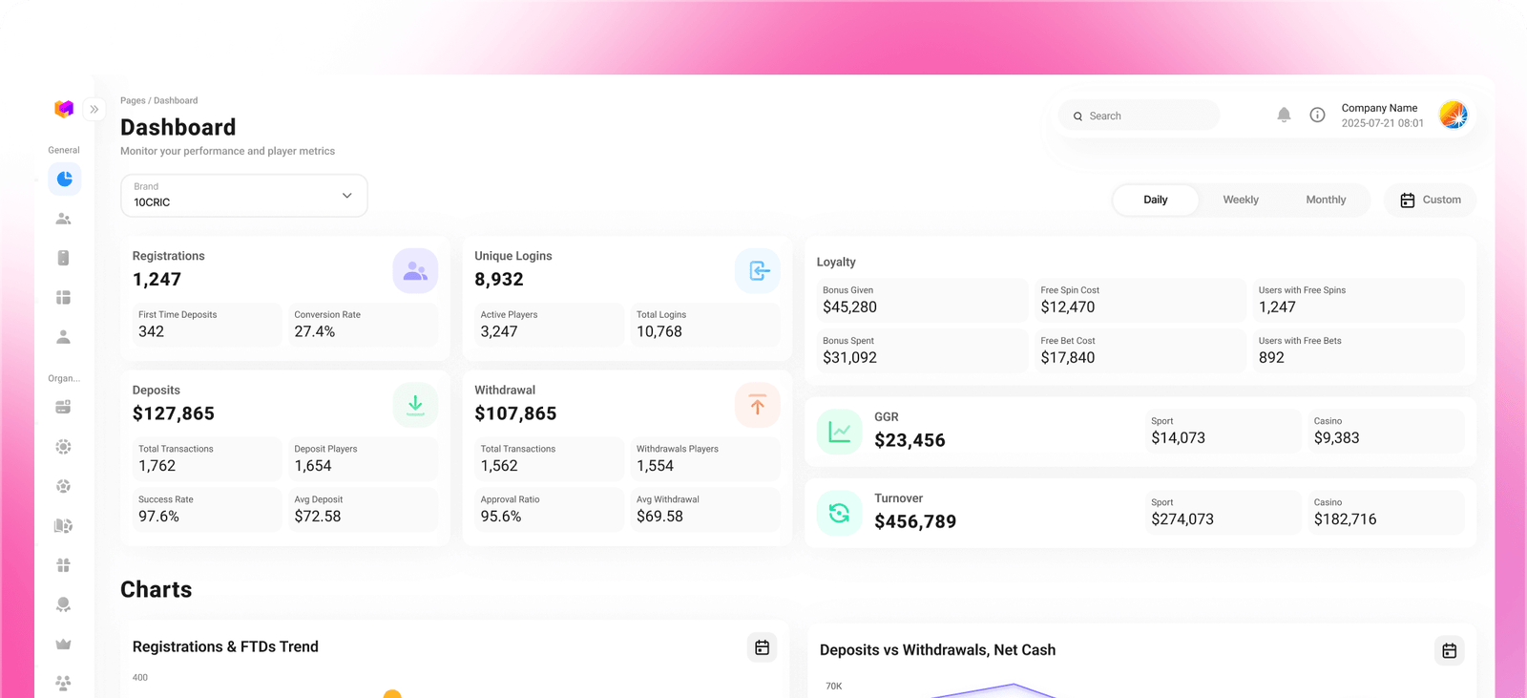Click the Bonus Spent $31,092 tile
Viewport: 1527px width, 698px height.
[922, 350]
